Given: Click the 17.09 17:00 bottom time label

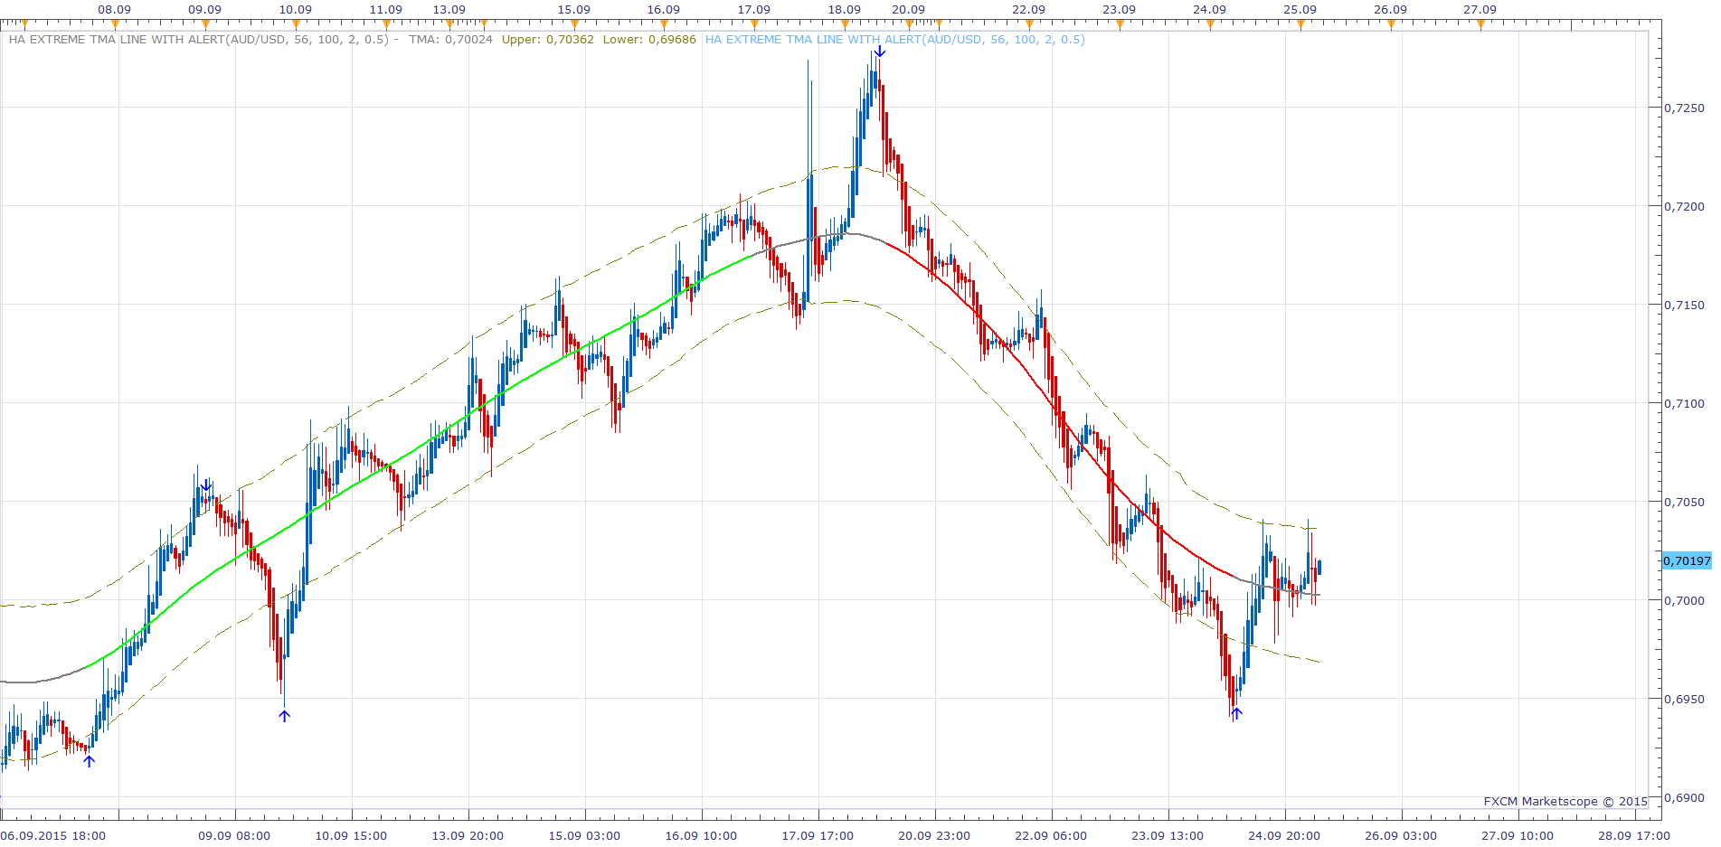Looking at the screenshot, I should click(x=818, y=836).
